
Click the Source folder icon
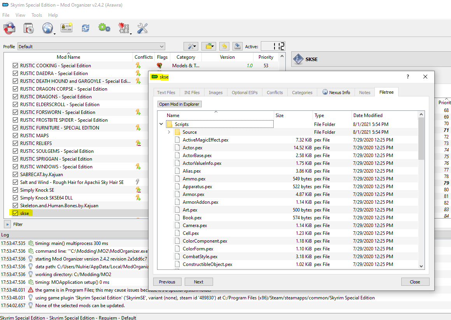click(177, 132)
